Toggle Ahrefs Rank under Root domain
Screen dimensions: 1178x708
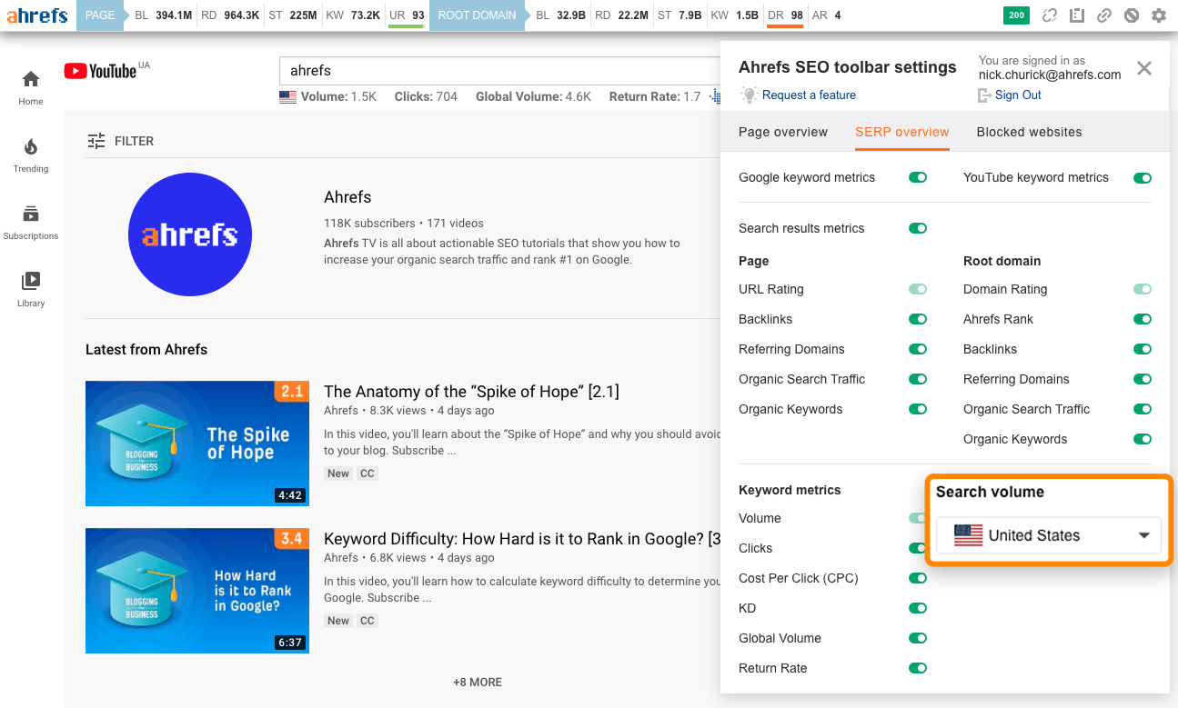pyautogui.click(x=1142, y=320)
